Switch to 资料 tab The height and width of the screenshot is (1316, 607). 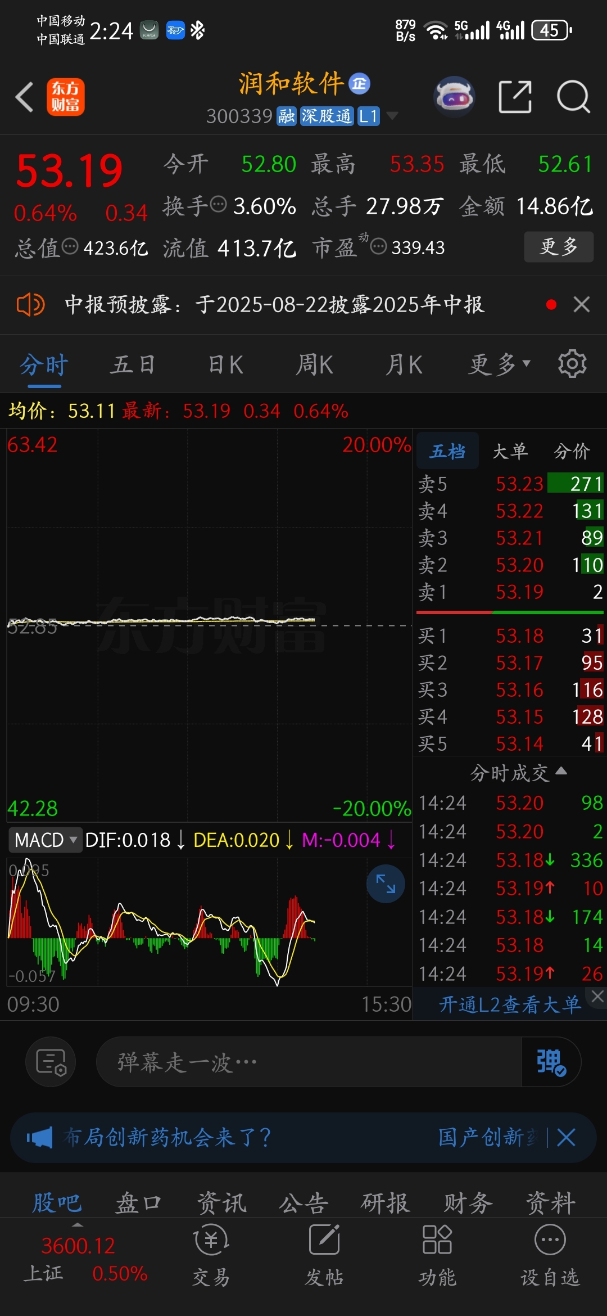coord(550,1204)
